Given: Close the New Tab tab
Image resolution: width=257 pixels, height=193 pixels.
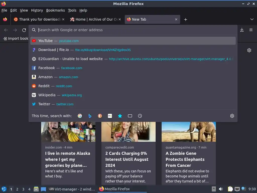Looking at the screenshot, I should 176,19.
